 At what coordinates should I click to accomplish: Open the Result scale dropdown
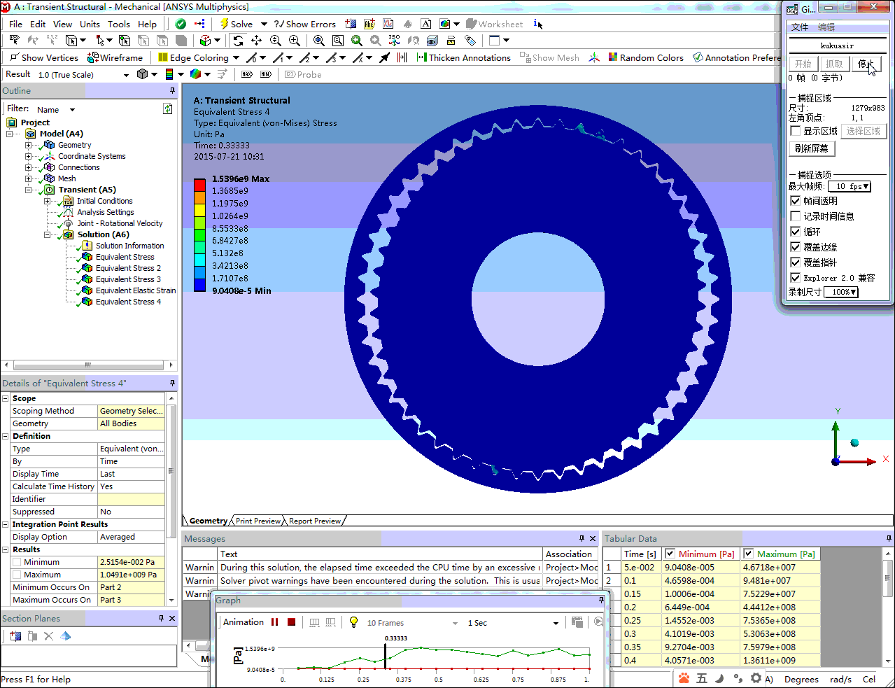(126, 75)
